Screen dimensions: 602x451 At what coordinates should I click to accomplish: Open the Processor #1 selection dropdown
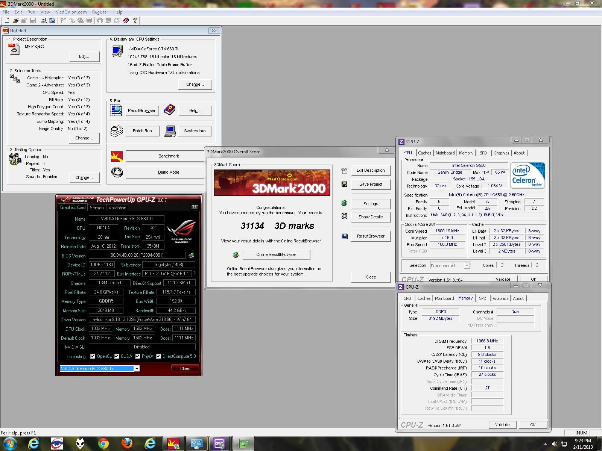(467, 266)
